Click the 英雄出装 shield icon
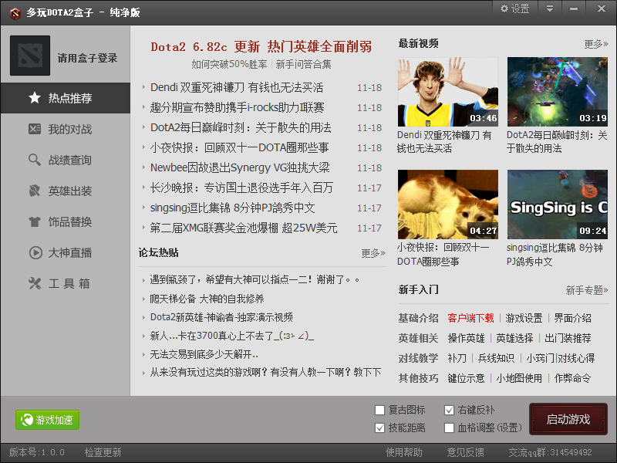The image size is (617, 463). (x=35, y=191)
